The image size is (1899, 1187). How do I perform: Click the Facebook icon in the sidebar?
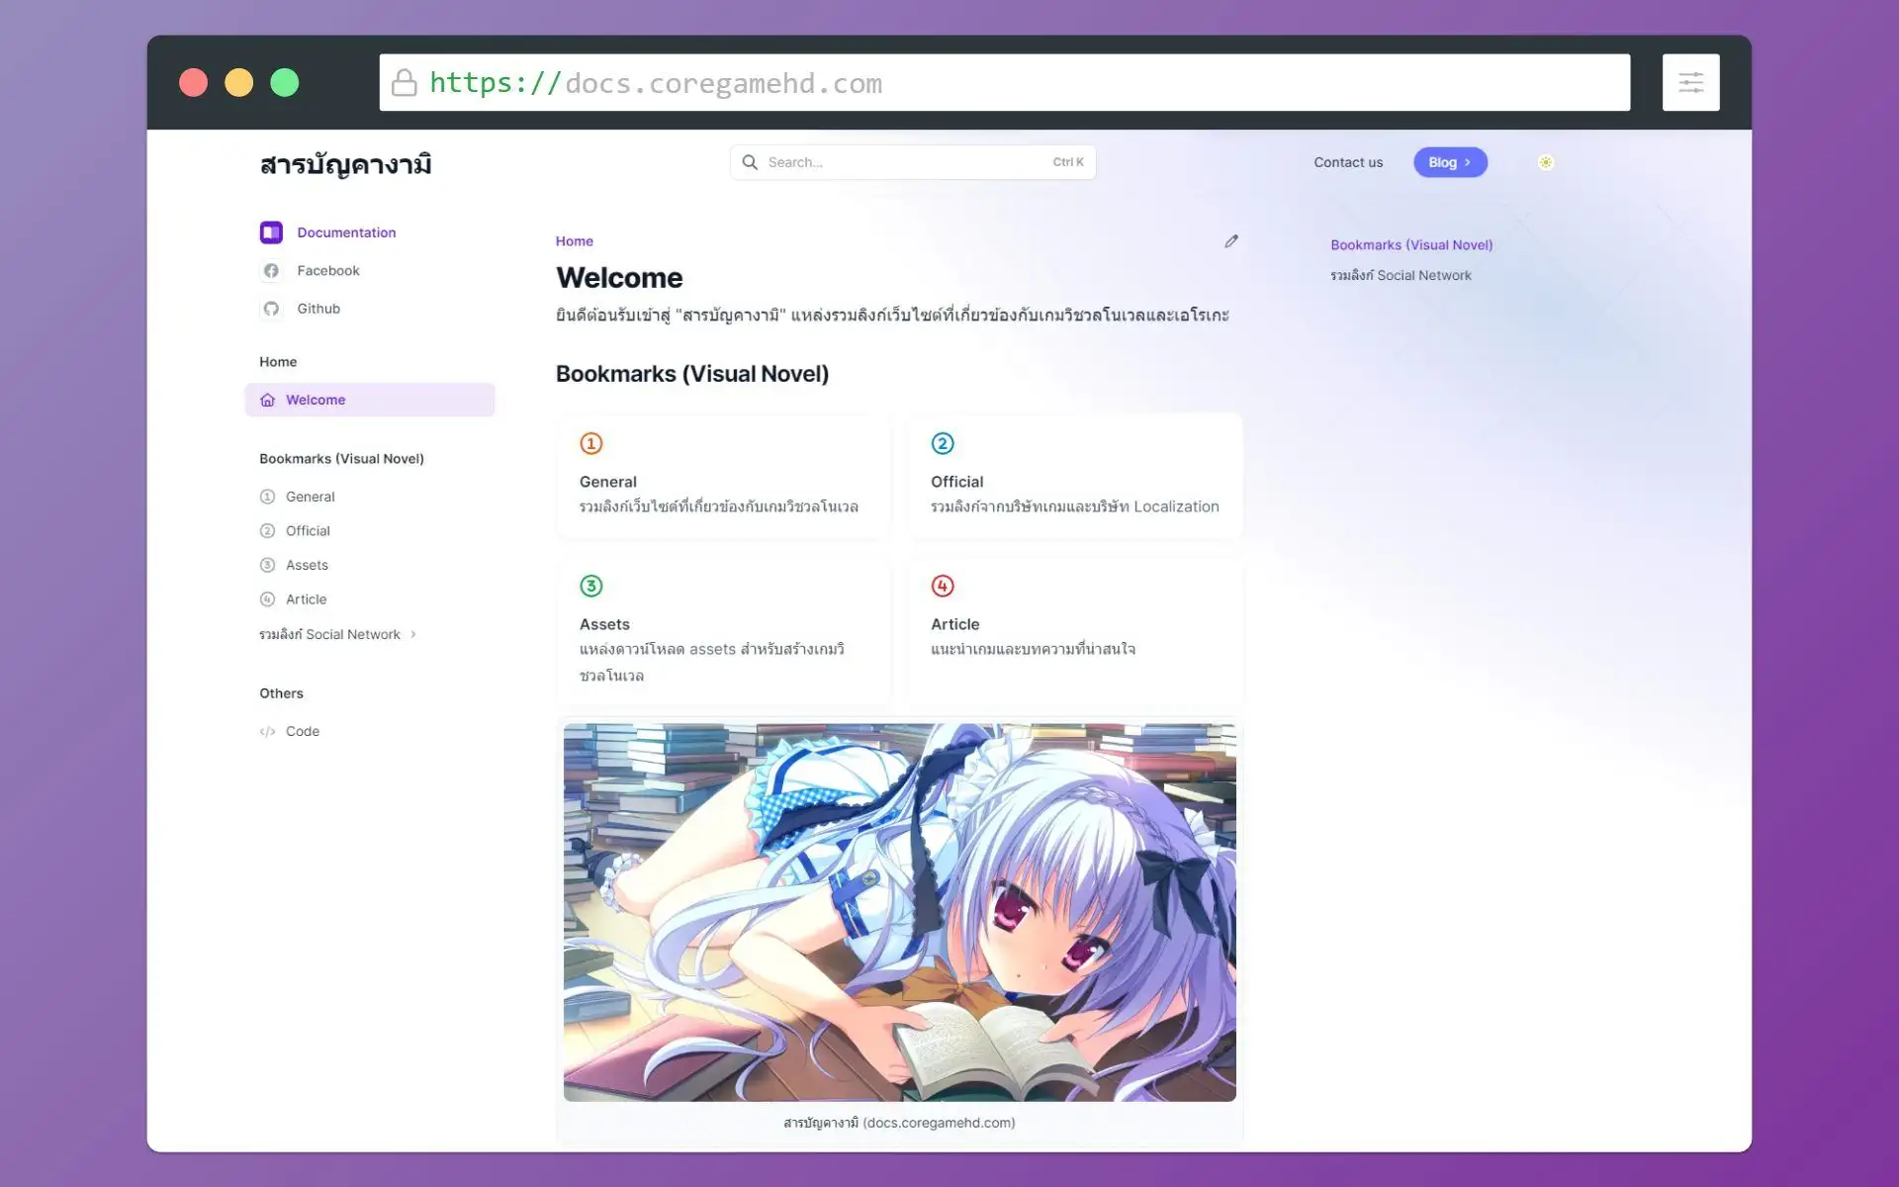[271, 271]
